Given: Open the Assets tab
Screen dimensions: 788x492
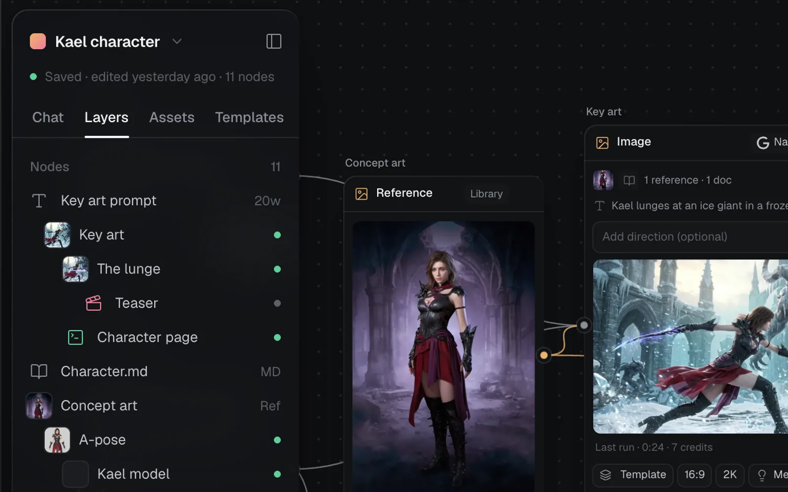Looking at the screenshot, I should 172,117.
